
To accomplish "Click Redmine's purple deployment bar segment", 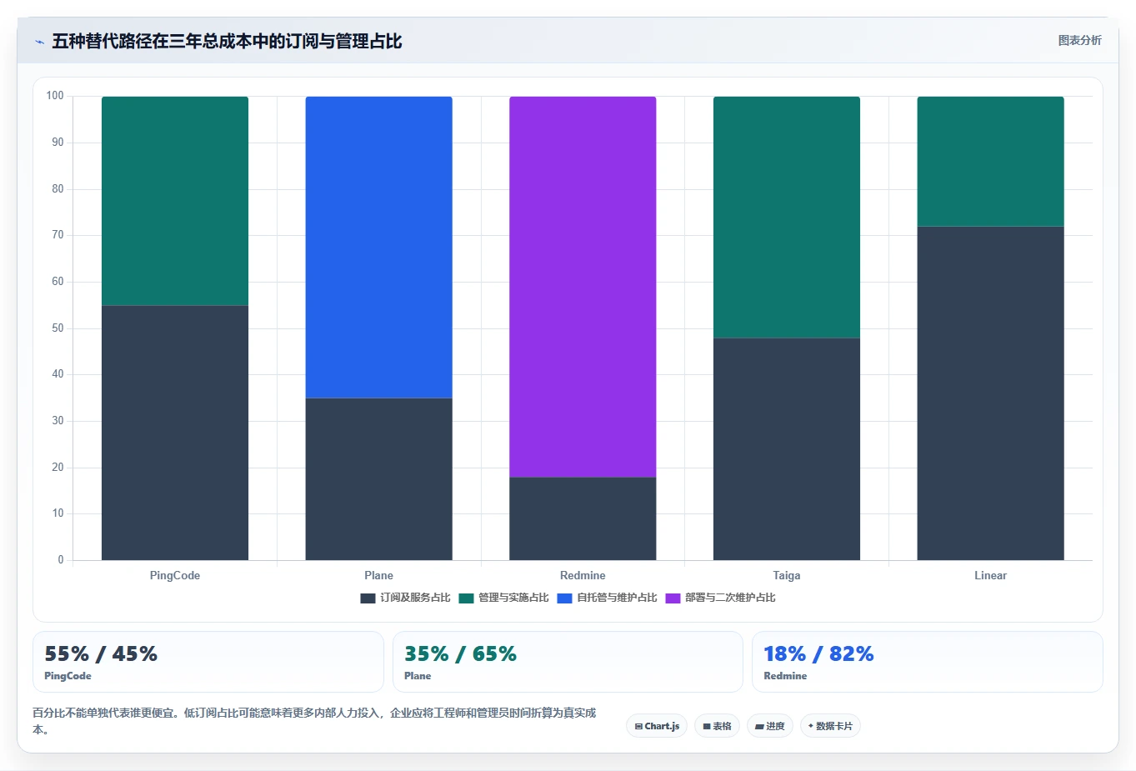I will pyautogui.click(x=583, y=287).
